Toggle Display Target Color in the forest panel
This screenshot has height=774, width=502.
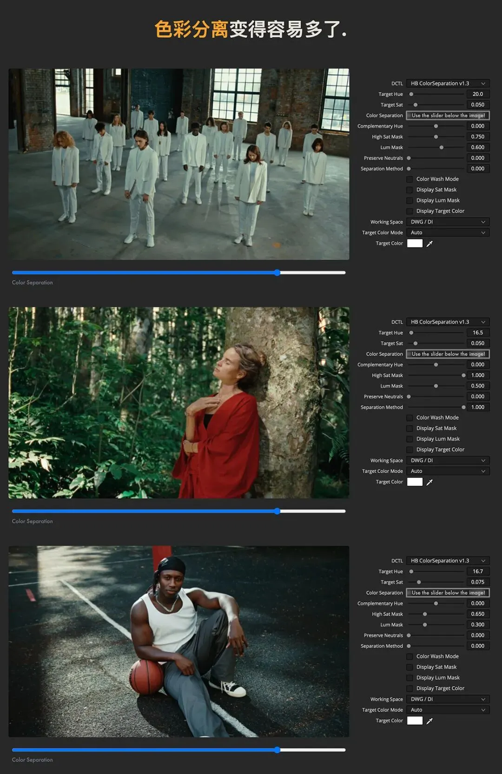pyautogui.click(x=410, y=450)
